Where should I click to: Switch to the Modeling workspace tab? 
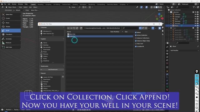point(40,4)
